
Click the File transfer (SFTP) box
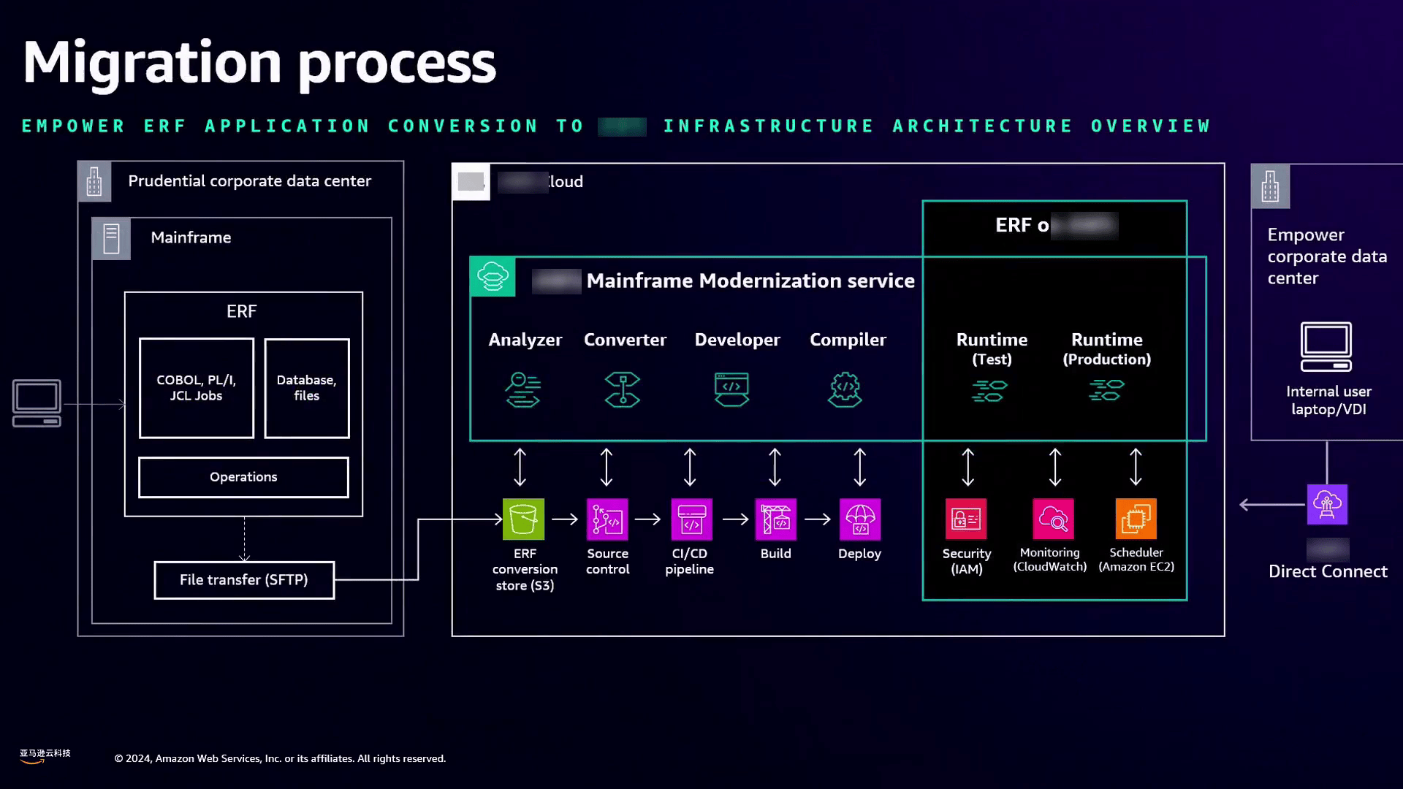[x=244, y=580]
